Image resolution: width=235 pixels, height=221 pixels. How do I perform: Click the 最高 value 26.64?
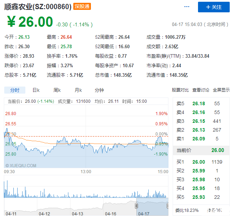[66, 37]
